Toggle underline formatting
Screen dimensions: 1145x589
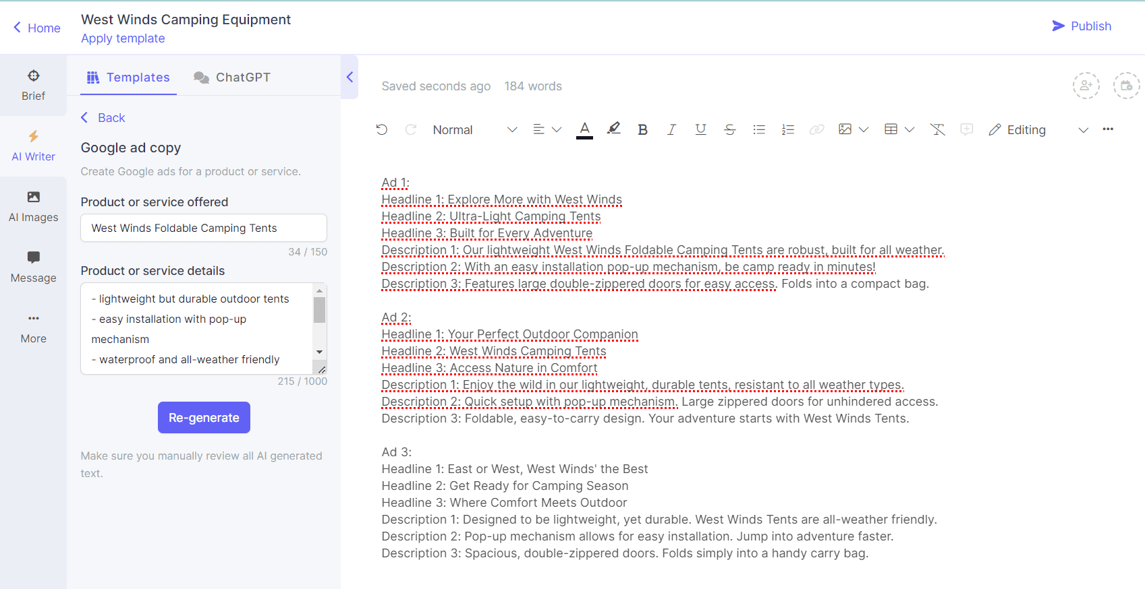click(x=700, y=129)
